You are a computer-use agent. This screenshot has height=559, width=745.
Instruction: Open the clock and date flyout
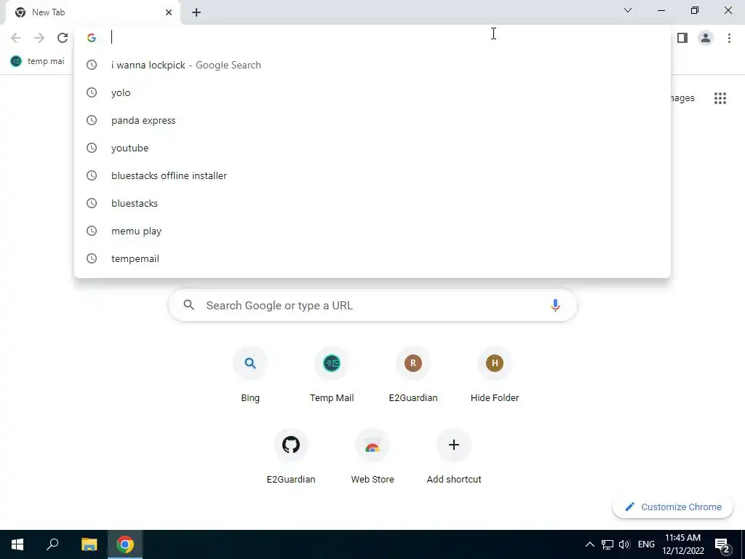tap(682, 544)
